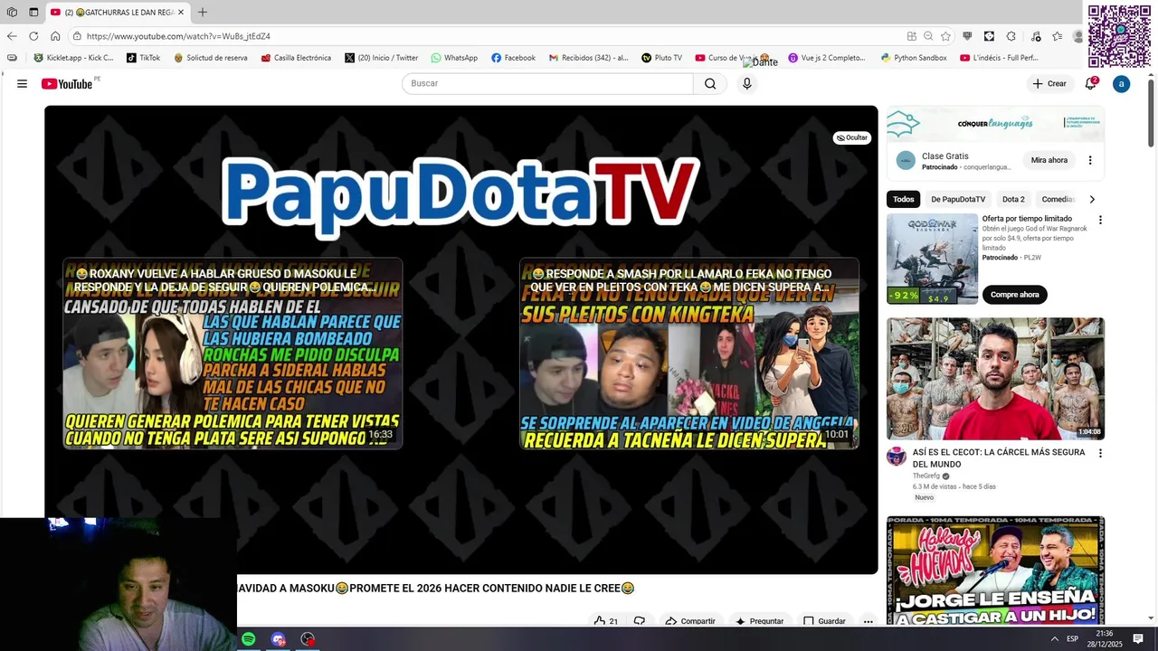Screen dimensions: 1158x651
Task: Add page to favorites with the star icon
Action: (x=945, y=36)
